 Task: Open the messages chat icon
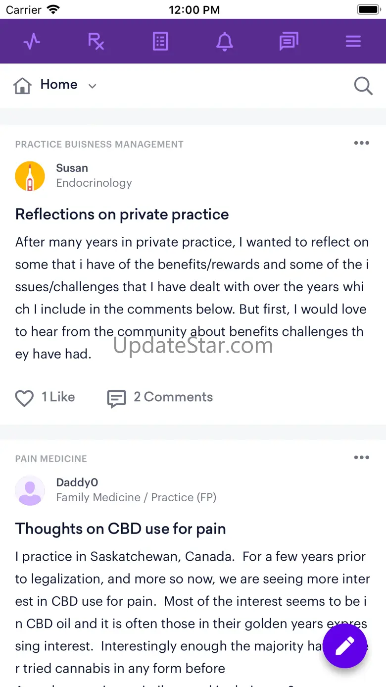pos(289,42)
